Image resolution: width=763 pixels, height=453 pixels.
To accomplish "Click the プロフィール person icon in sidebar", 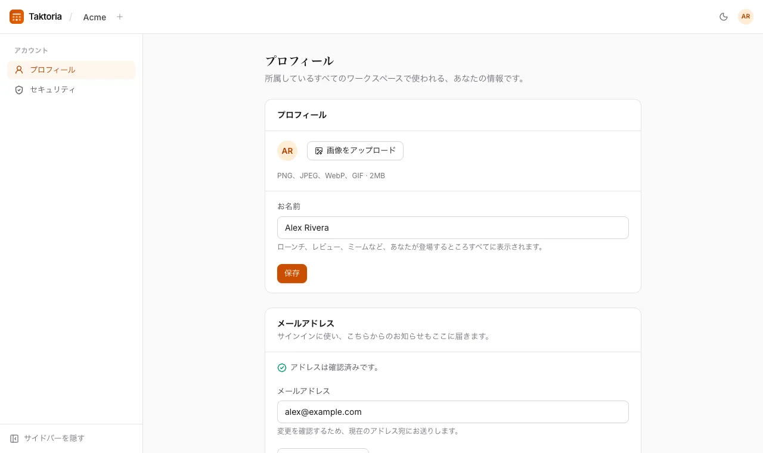I will (x=19, y=70).
